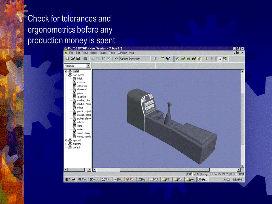This screenshot has width=272, height=204.
Task: Create a new document with New icon
Action: coord(67,59)
